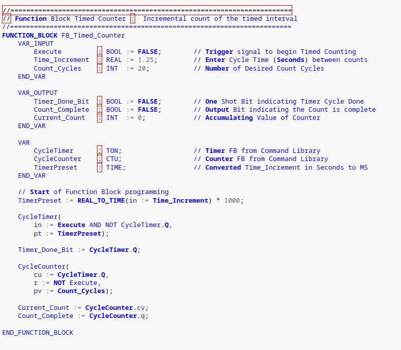
Task: Click header text 'Incremental count of the timed interval'
Action: [x=220, y=19]
